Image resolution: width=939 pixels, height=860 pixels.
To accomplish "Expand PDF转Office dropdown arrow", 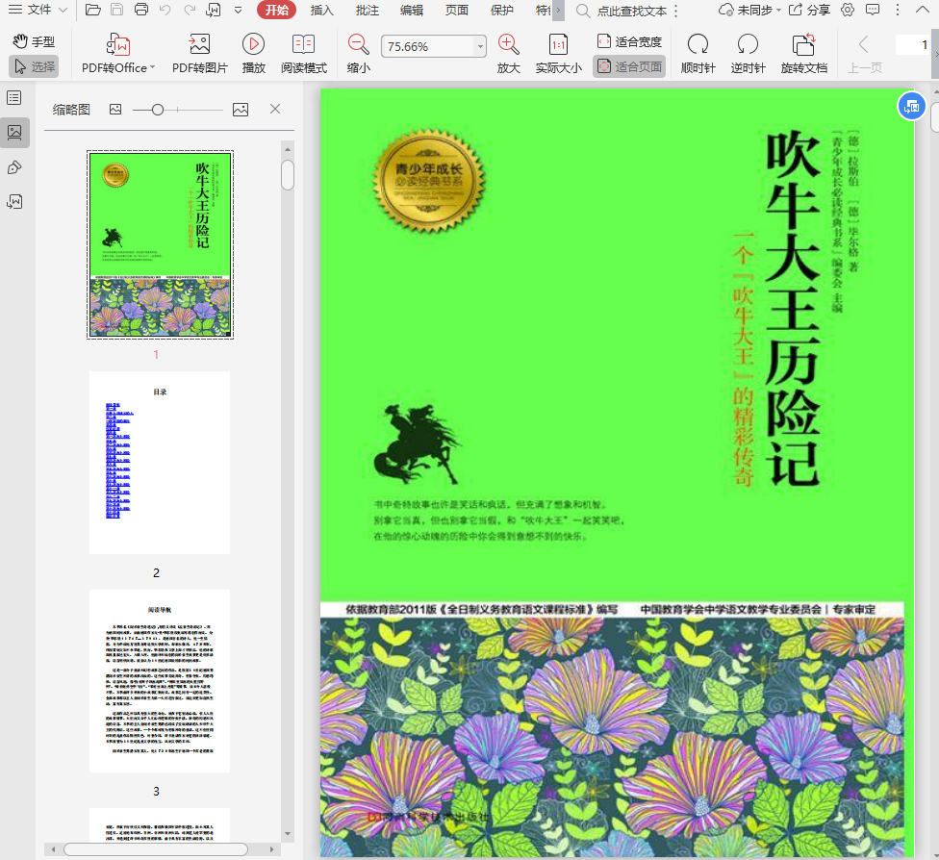I will coord(154,68).
